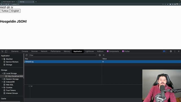Select Web SQL in the sidebar
This screenshot has width=181, height=102.
(10, 85)
